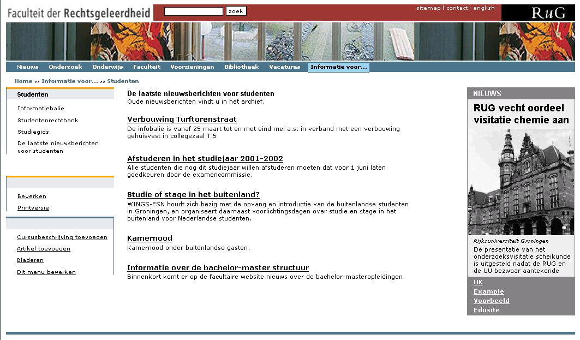Click the Rijksuniversiteit Groningen photo caption
Screen dimensions: 580x340
(x=511, y=241)
